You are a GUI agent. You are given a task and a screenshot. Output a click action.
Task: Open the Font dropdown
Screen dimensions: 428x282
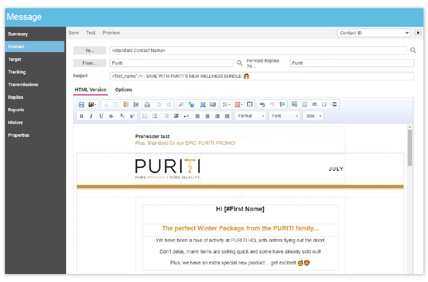coord(284,116)
